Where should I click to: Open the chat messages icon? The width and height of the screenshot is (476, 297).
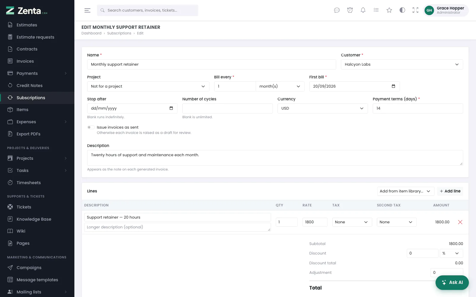click(337, 10)
